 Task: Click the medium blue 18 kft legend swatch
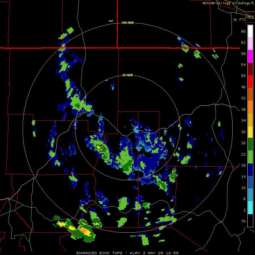250,182
